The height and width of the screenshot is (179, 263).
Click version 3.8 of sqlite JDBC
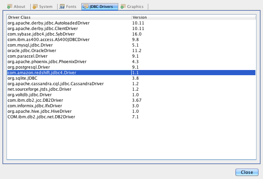coord(135,78)
